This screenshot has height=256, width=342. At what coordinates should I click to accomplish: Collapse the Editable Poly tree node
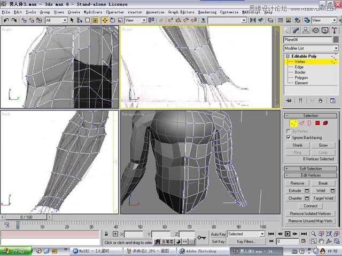point(287,56)
